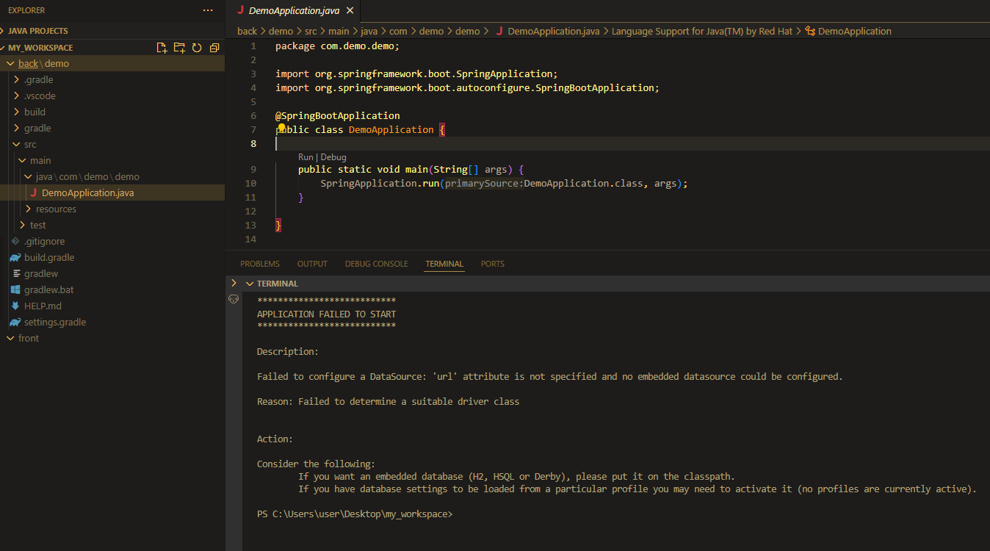The image size is (990, 551).
Task: Collapse the java\com\demo\demo folder
Action: (29, 177)
